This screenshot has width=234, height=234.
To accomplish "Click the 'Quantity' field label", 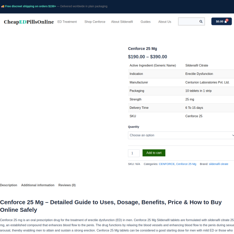I will (133, 127).
